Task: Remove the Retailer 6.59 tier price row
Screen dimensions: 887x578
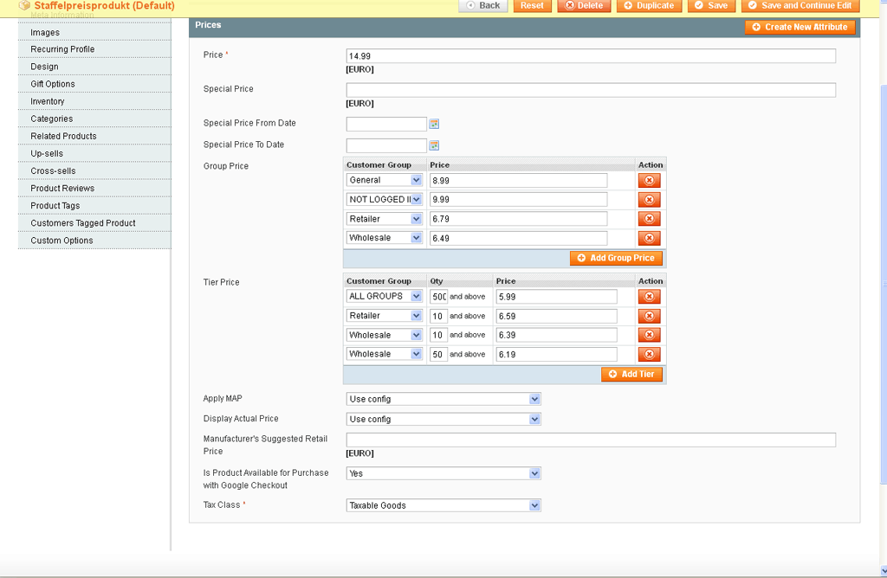Action: pyautogui.click(x=649, y=316)
